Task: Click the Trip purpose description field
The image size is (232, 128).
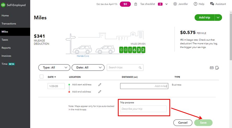Action: tap(143, 109)
